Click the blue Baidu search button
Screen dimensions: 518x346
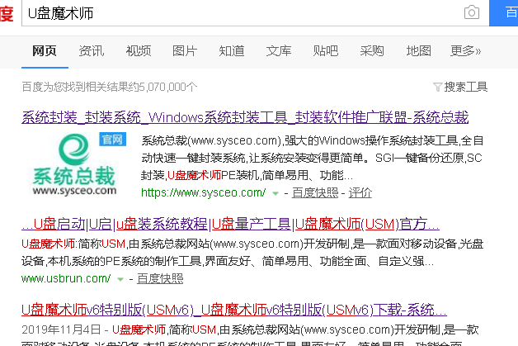pyautogui.click(x=503, y=13)
